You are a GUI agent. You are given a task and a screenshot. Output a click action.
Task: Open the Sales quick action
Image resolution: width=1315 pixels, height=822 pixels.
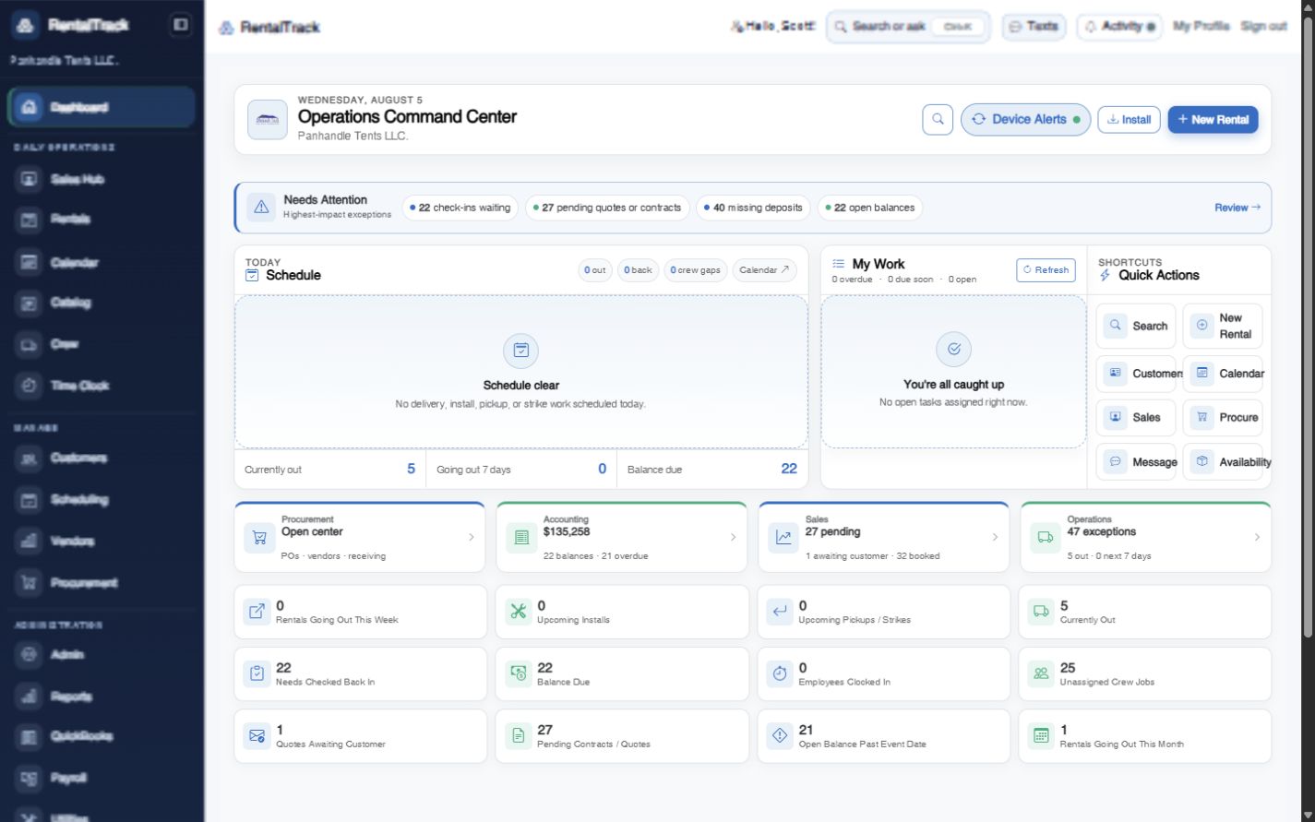click(x=1136, y=417)
